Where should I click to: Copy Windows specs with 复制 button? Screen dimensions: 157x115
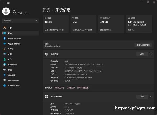(x=142, y=97)
